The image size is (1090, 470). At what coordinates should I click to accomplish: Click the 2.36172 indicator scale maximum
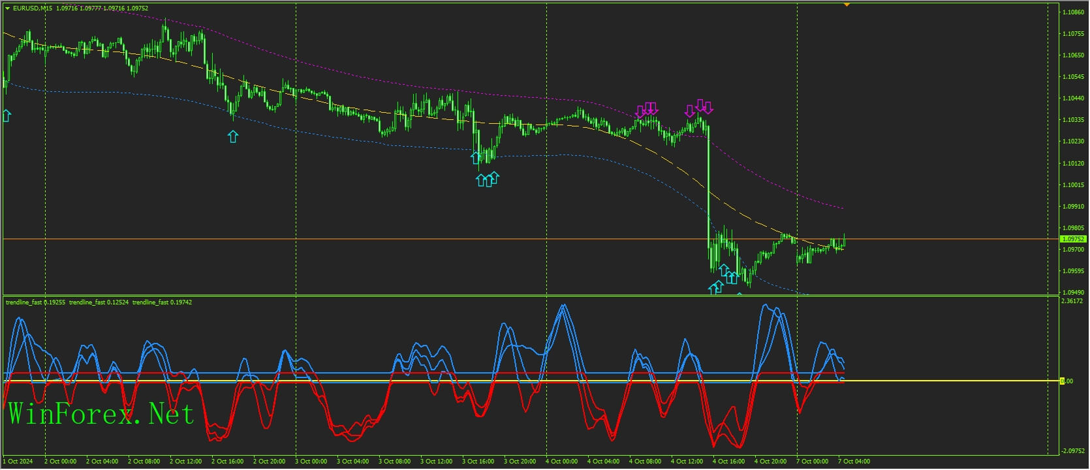click(1072, 301)
